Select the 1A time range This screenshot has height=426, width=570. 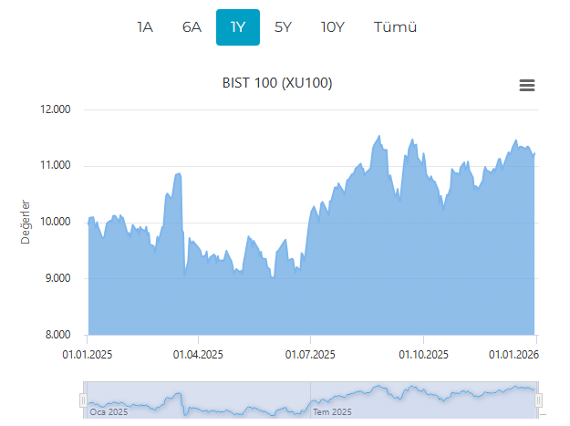(x=144, y=27)
